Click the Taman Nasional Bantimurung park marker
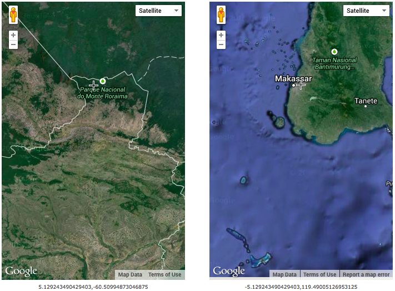This screenshot has width=395, height=291. [x=334, y=52]
